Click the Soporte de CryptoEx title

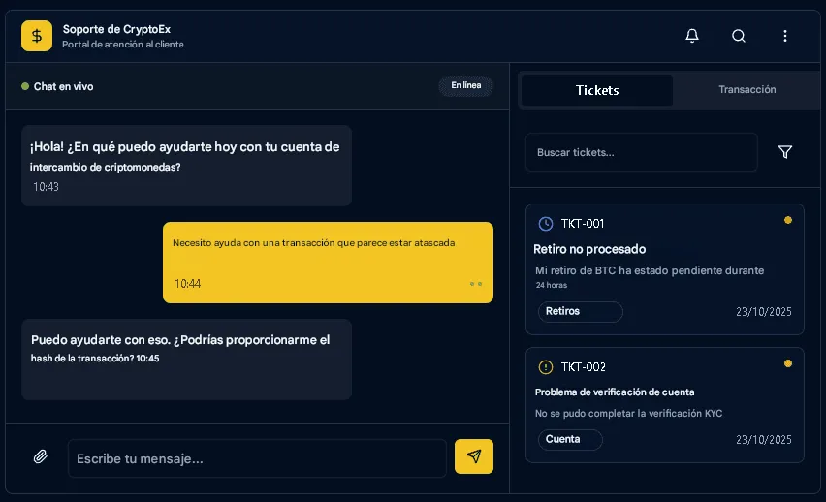(x=116, y=29)
